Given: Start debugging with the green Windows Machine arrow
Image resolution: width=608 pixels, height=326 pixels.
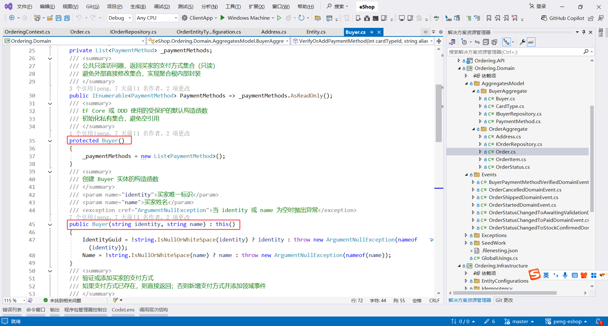Looking at the screenshot, I should click(x=223, y=18).
